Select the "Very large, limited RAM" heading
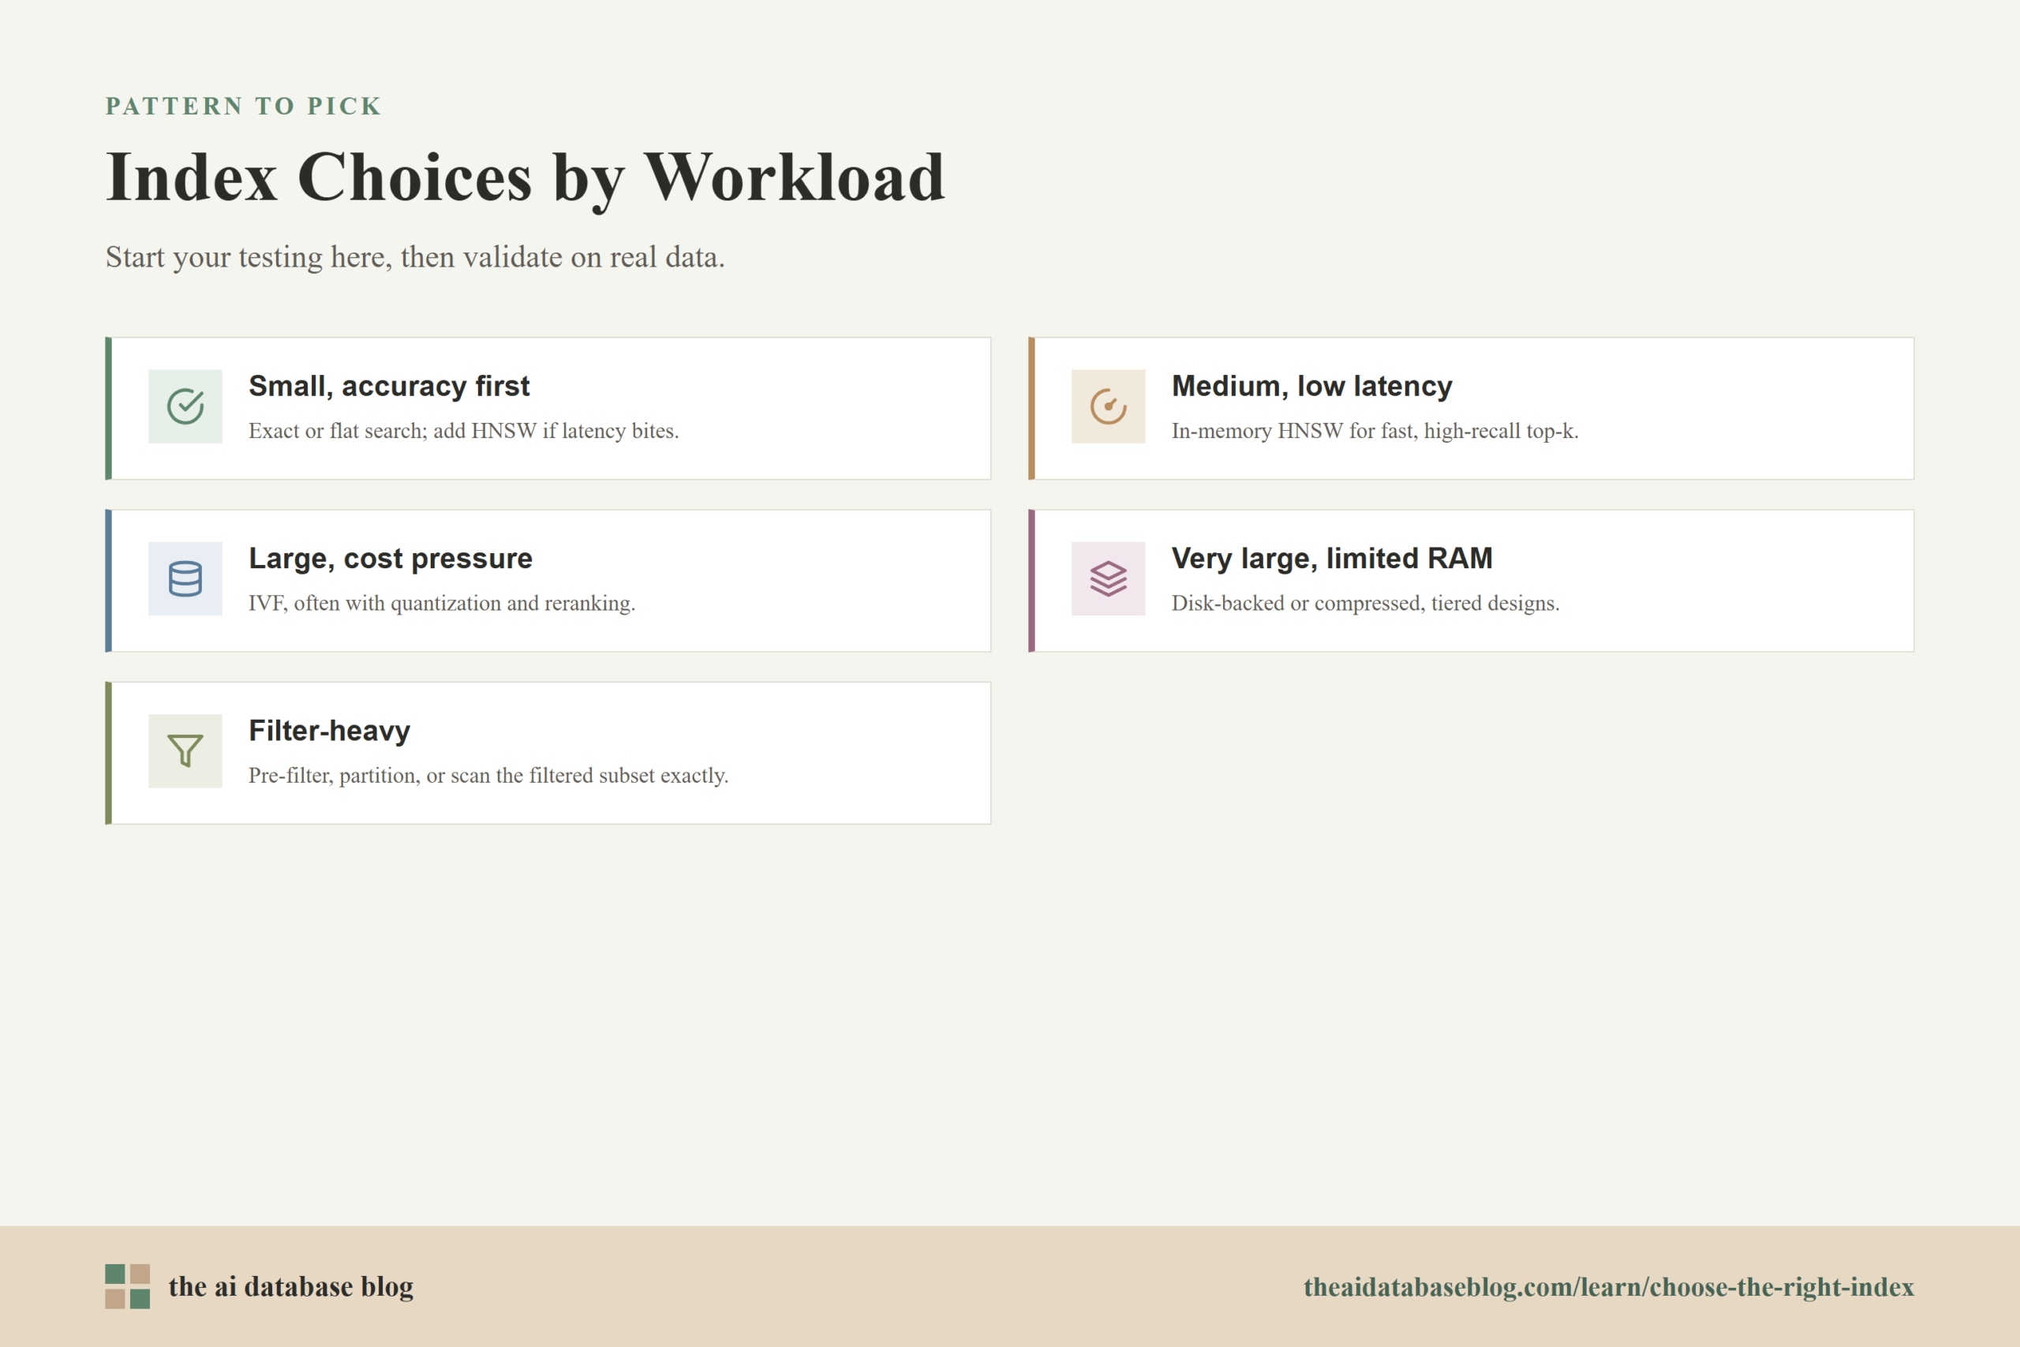The width and height of the screenshot is (2020, 1347). tap(1332, 559)
